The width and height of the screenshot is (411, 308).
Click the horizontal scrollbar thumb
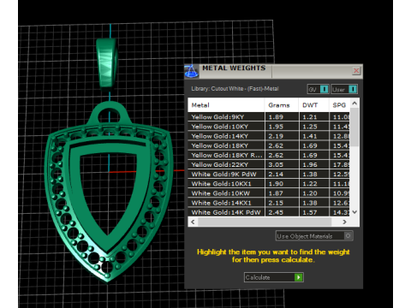pyautogui.click(x=265, y=222)
